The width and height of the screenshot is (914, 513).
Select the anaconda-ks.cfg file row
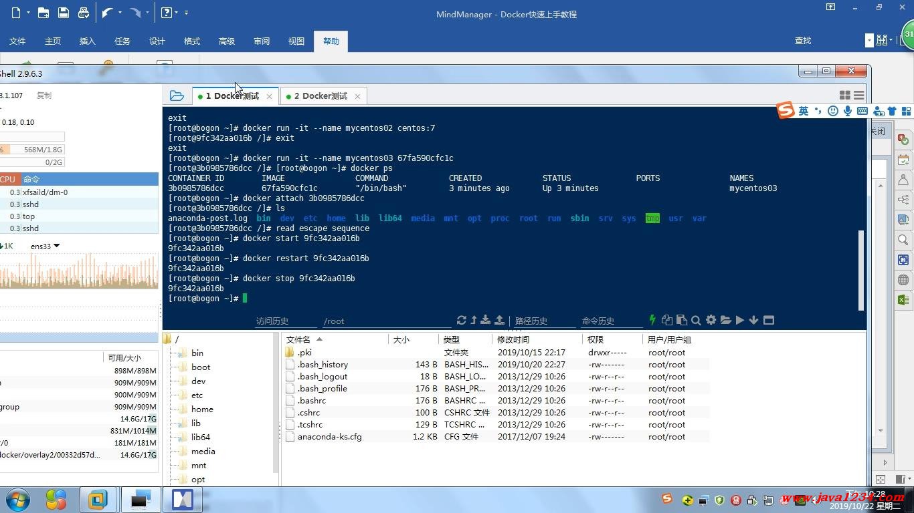click(495, 437)
